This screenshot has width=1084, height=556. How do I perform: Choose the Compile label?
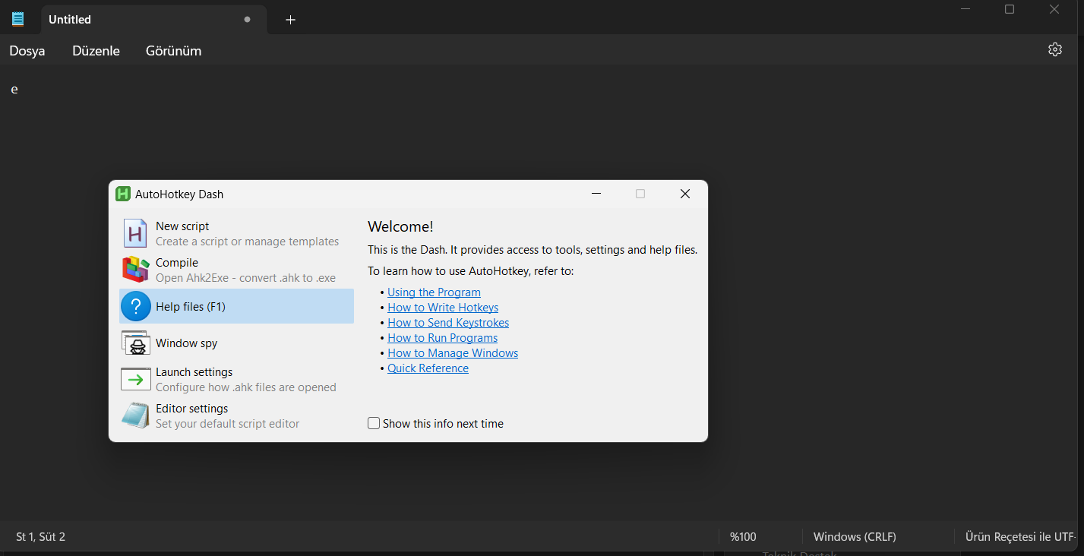click(177, 263)
